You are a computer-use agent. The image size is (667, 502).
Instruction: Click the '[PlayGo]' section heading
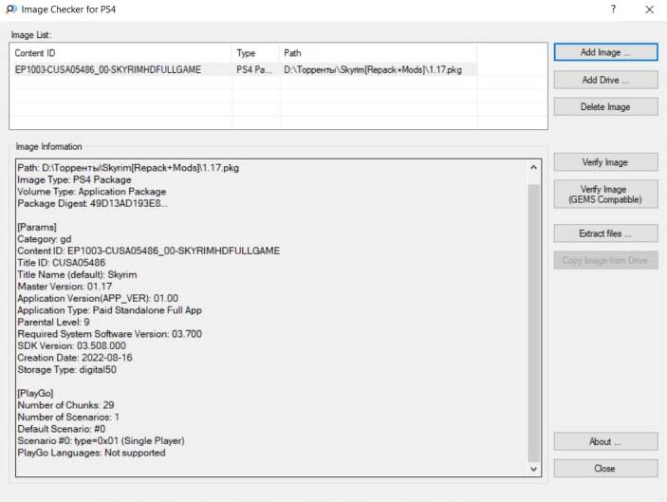pyautogui.click(x=35, y=393)
